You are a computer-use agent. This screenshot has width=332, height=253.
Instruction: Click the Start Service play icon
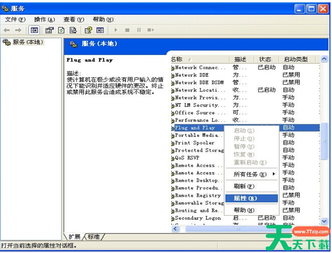tap(115, 30)
